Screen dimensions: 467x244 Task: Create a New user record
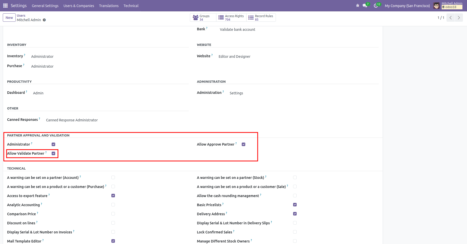pyautogui.click(x=9, y=18)
